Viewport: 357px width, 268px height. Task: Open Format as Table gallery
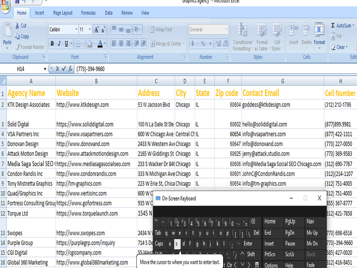[262, 37]
